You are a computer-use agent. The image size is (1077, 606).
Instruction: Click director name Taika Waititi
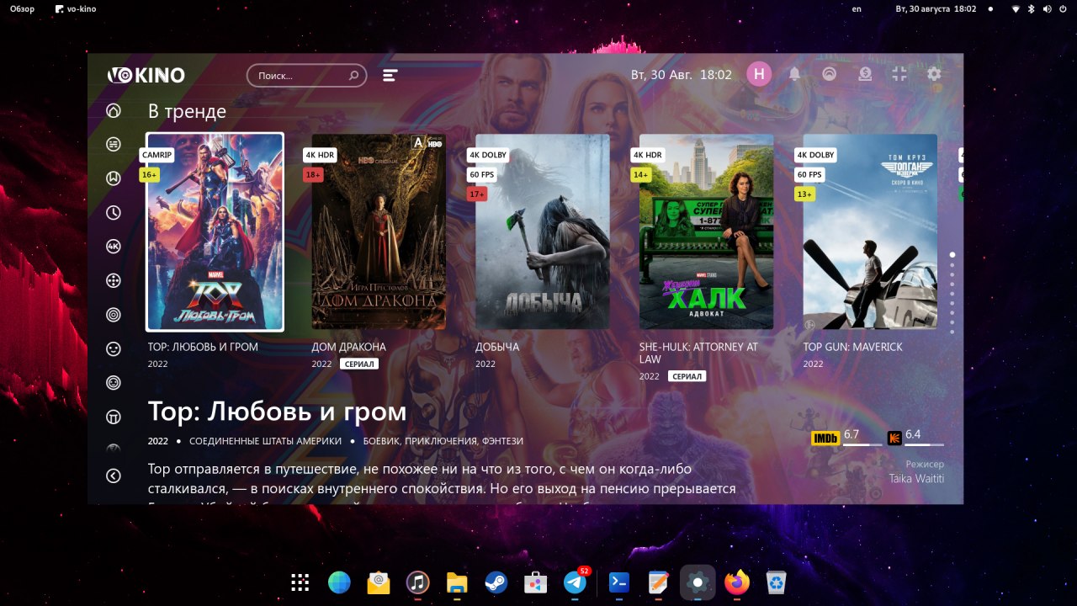click(916, 478)
